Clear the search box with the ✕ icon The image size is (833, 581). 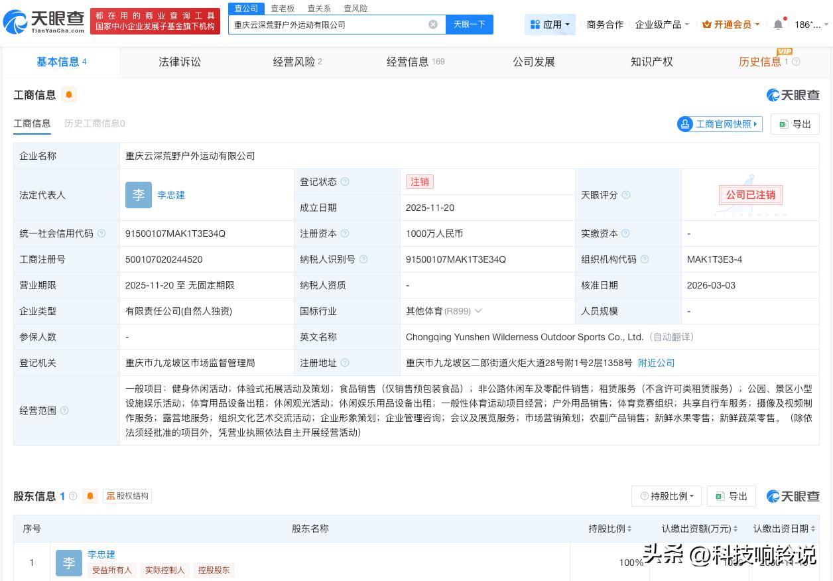[433, 24]
